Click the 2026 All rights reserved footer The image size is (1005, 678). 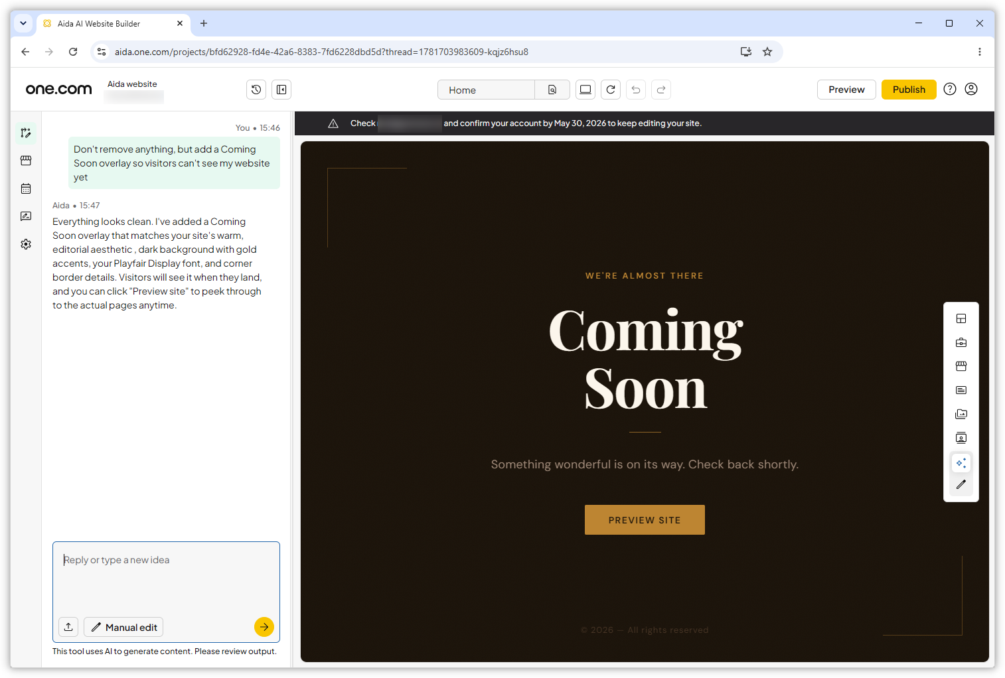pyautogui.click(x=645, y=630)
